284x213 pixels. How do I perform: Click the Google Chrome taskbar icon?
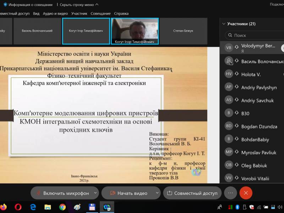(x=62, y=207)
